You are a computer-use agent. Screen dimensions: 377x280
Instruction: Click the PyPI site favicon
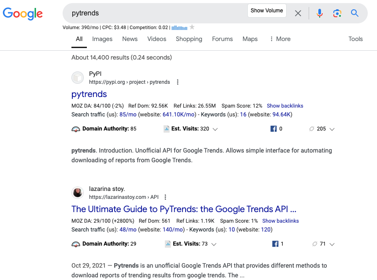point(78,78)
